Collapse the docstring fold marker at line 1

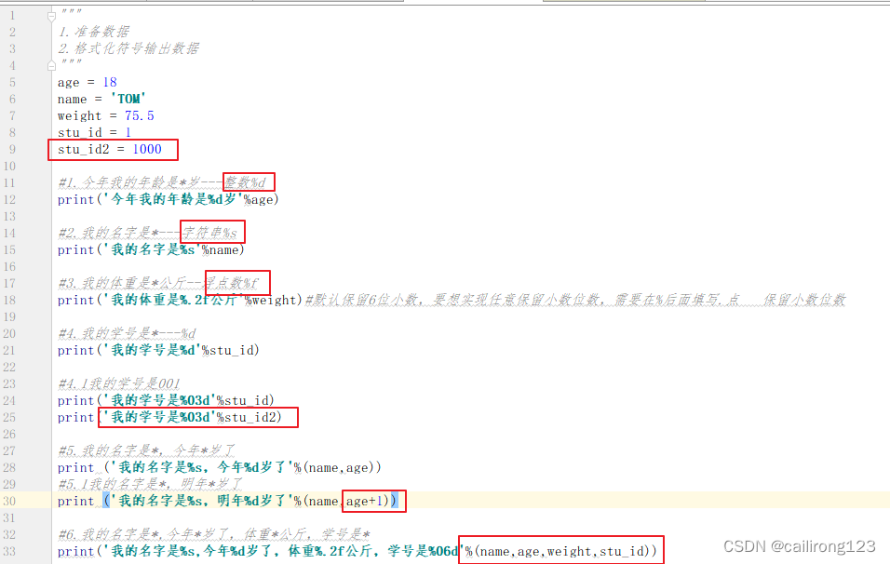[51, 17]
